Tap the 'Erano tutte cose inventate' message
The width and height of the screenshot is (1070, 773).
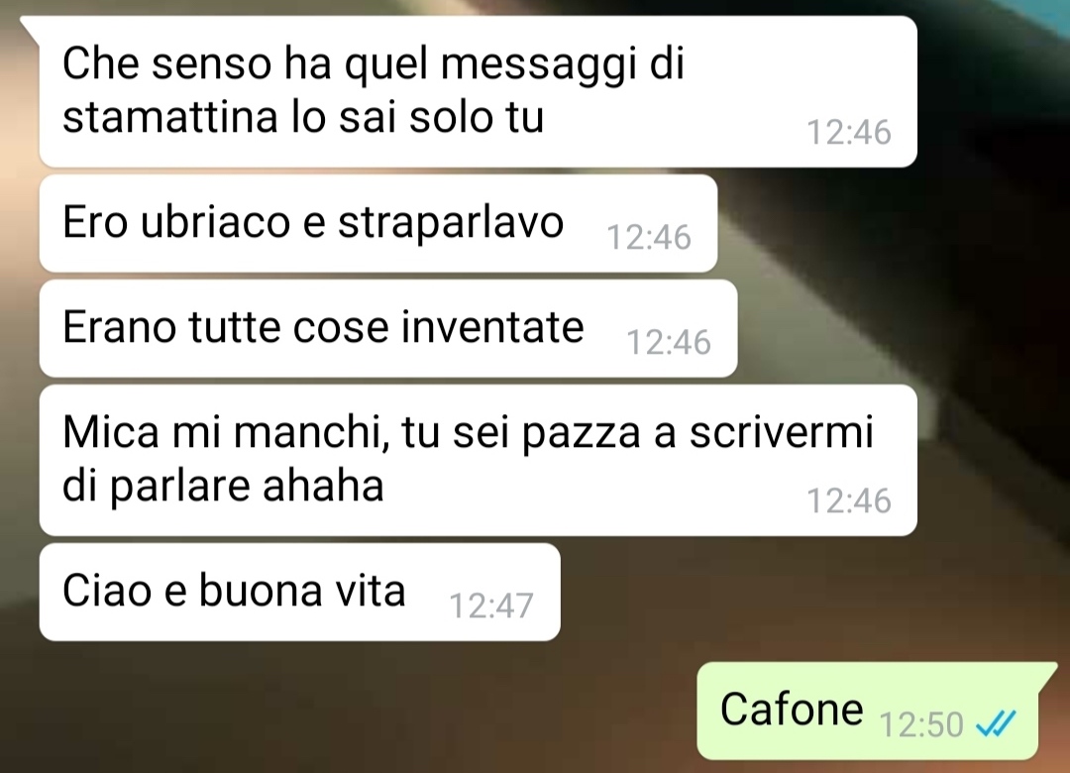388,328
